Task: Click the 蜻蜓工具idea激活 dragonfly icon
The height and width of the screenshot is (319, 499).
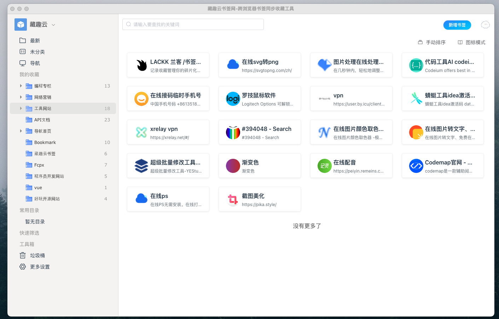Action: pos(416,98)
